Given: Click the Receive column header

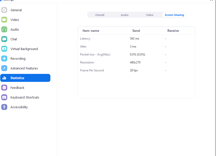Looking at the screenshot, I should tap(173, 31).
